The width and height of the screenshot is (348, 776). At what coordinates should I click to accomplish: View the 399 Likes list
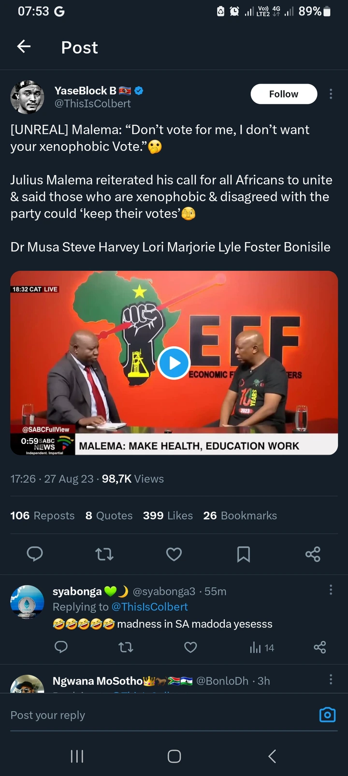(168, 516)
